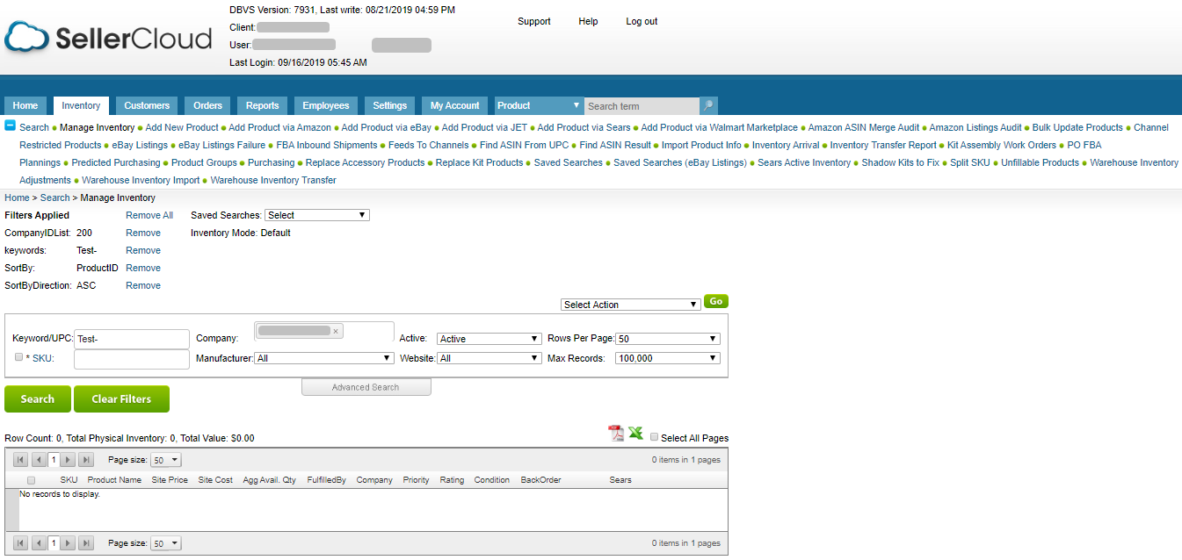Go to first page in bottom pager

tap(21, 543)
